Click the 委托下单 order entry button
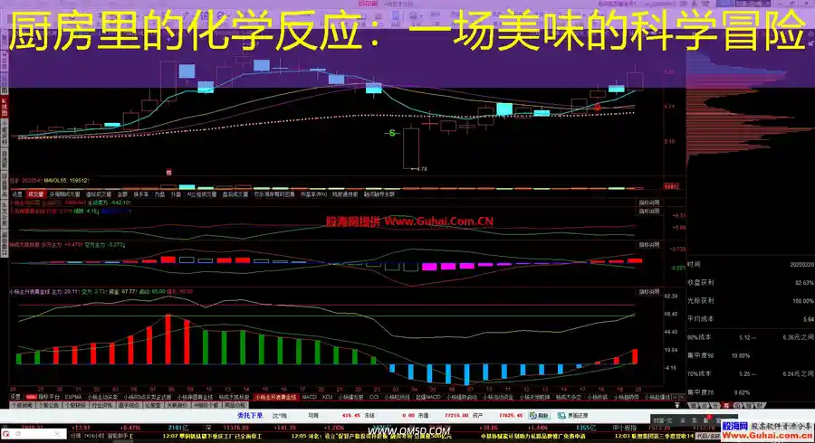 tap(250, 416)
